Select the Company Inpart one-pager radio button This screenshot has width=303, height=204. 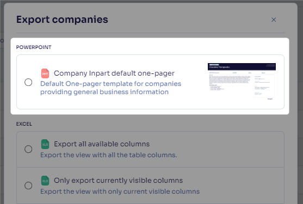click(28, 82)
